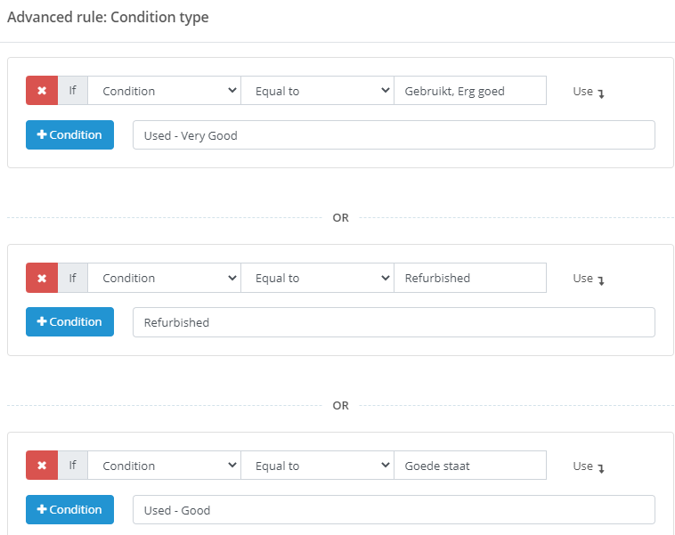
Task: Remove the 'Goede staat' rule via red X
Action: click(x=42, y=466)
